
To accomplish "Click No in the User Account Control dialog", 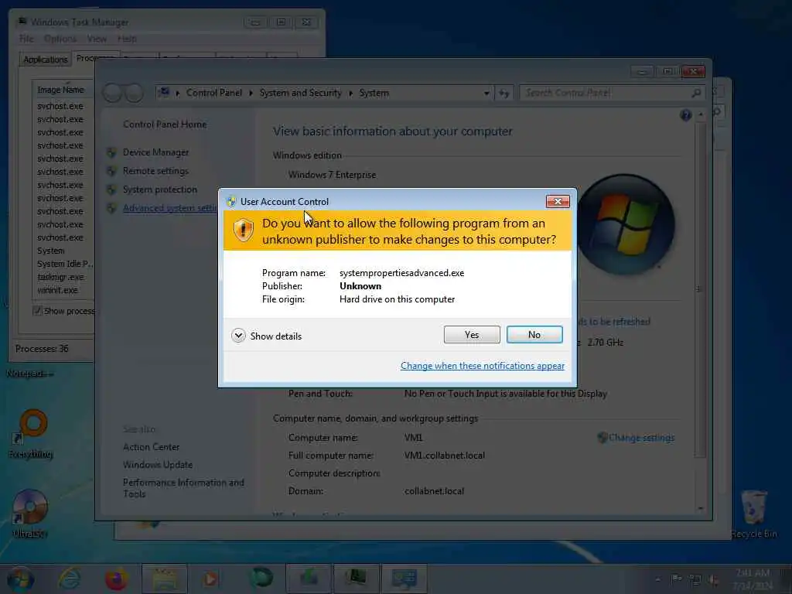I will click(534, 334).
